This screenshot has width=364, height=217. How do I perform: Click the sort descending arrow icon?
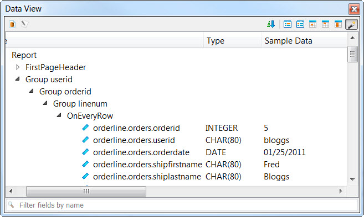pyautogui.click(x=271, y=24)
